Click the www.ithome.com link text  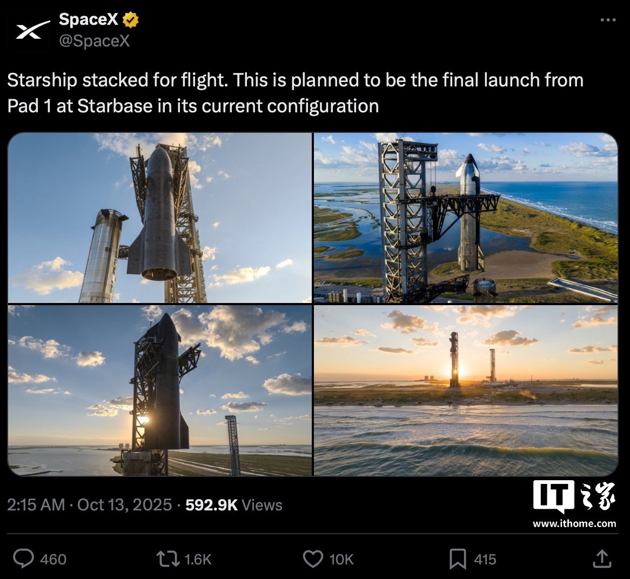574,523
